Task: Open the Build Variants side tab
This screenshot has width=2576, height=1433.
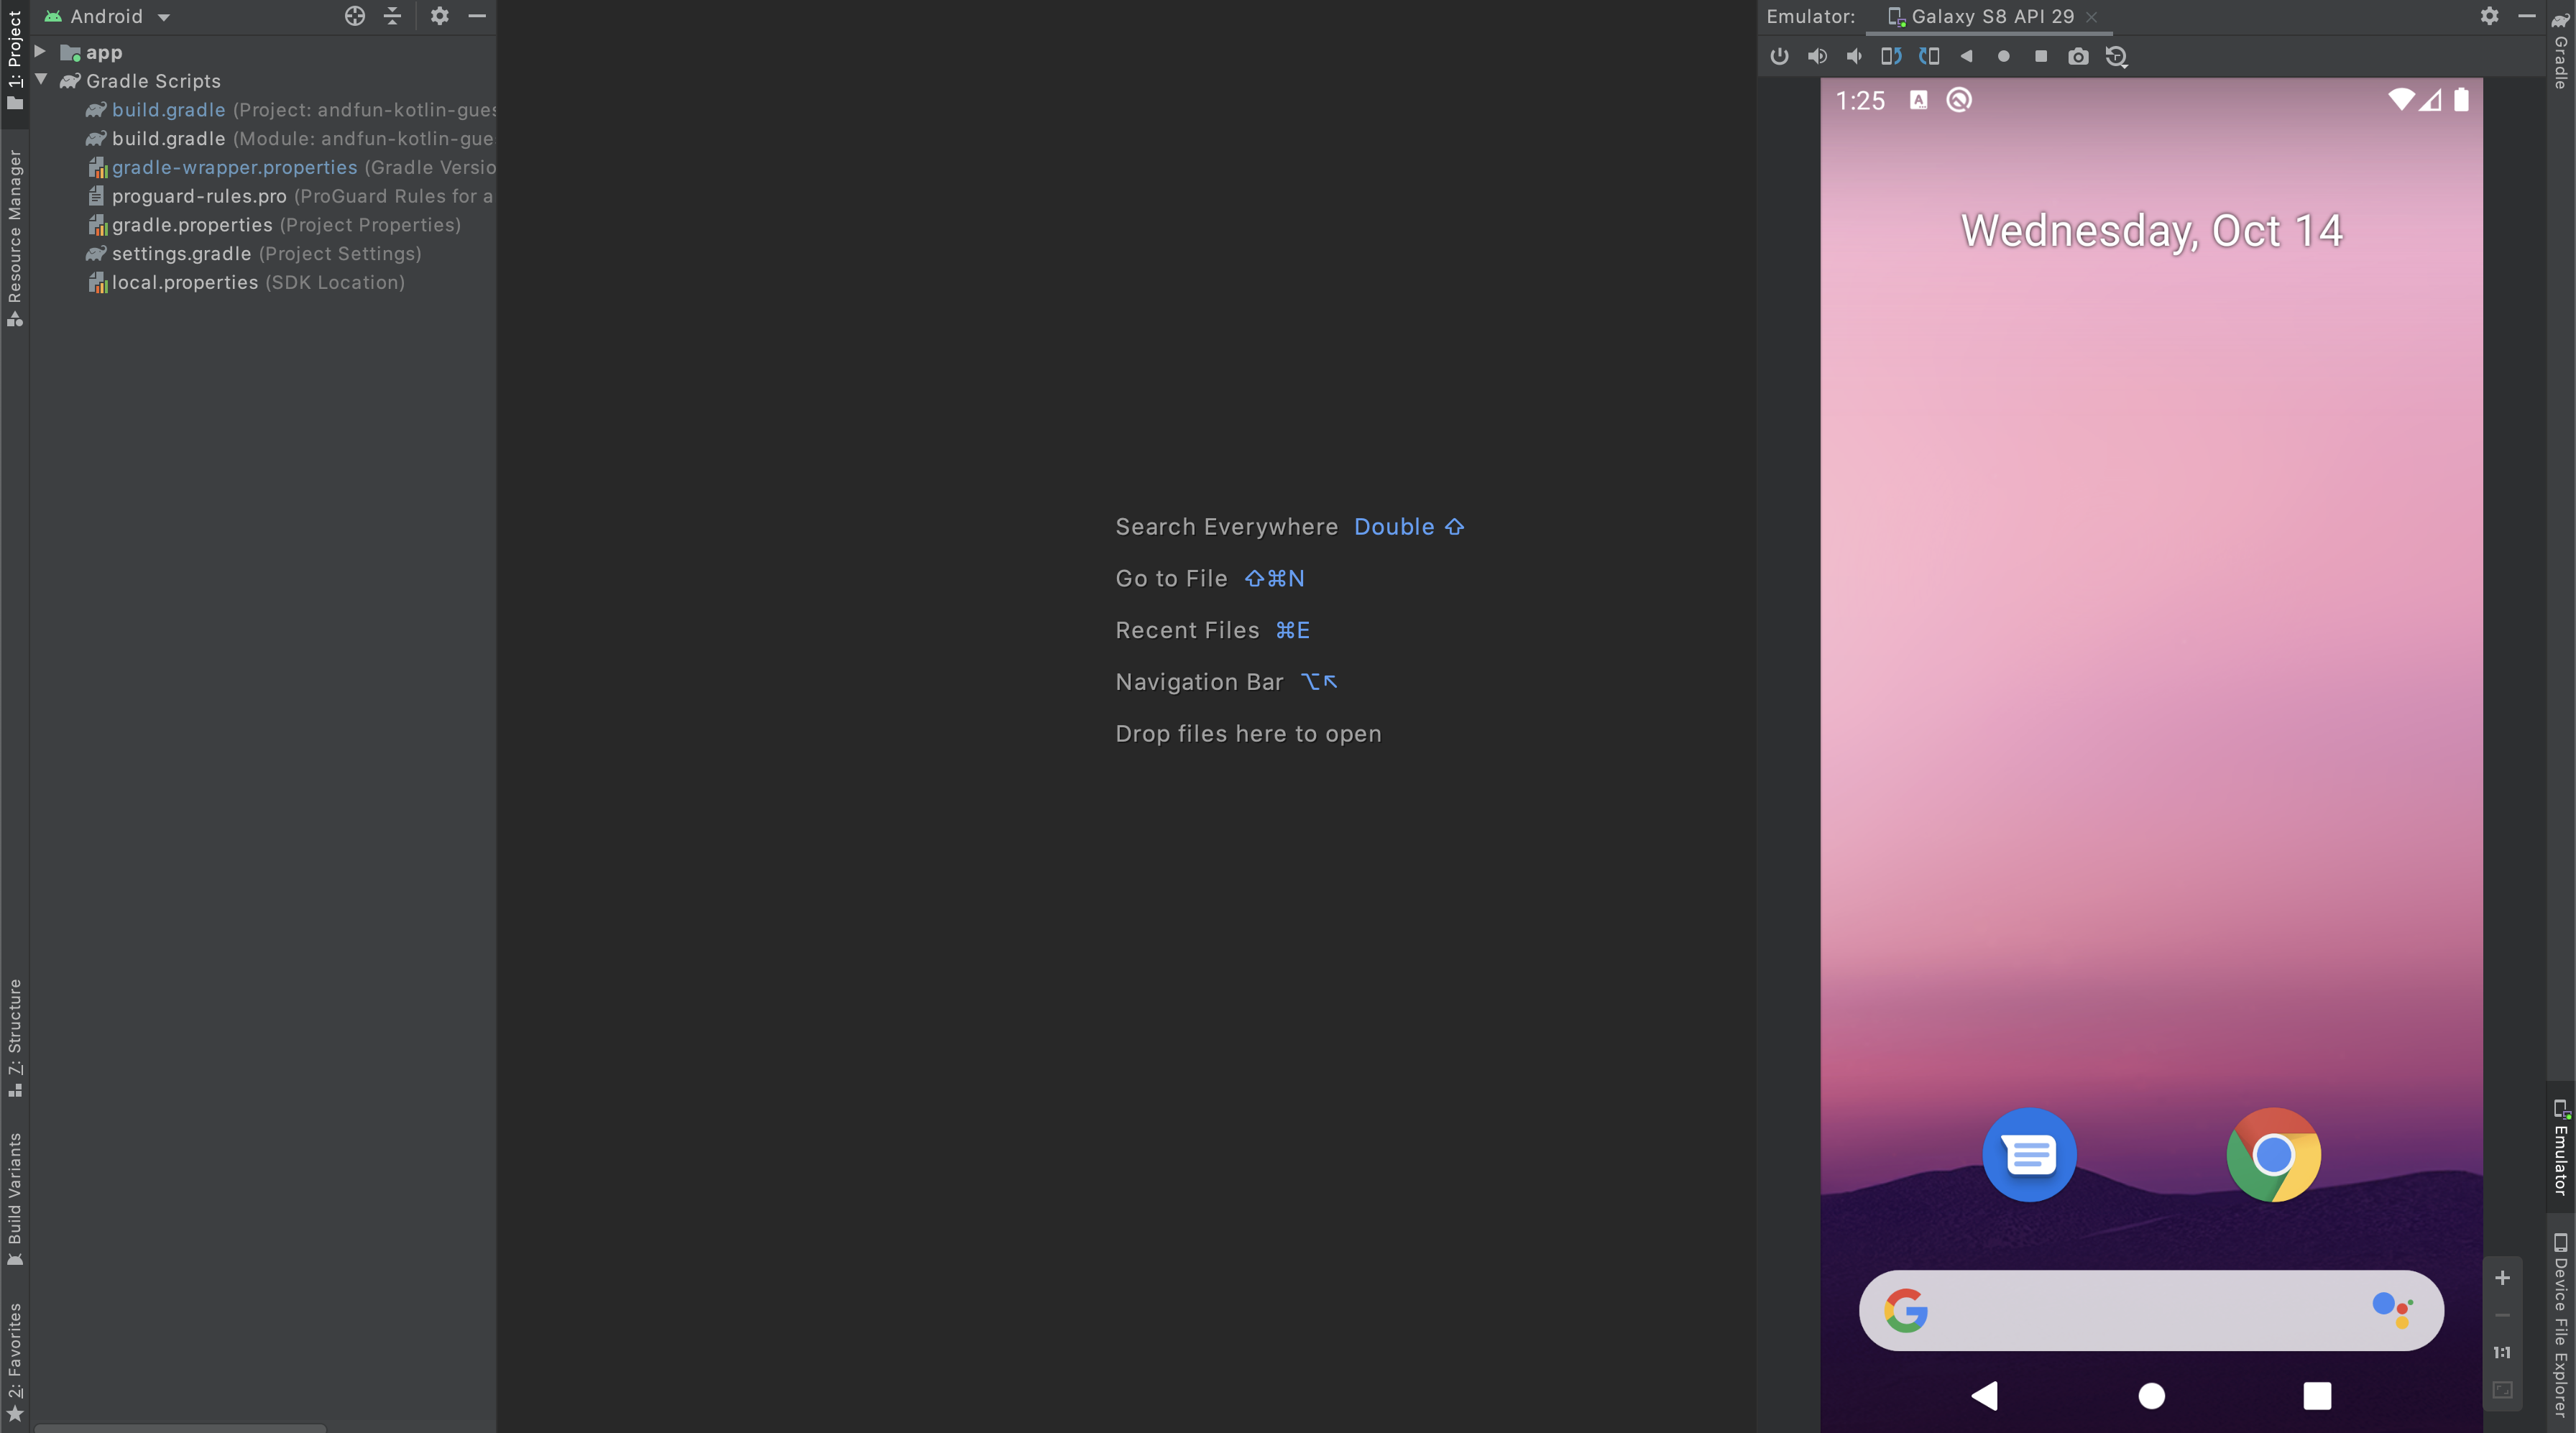Action: pyautogui.click(x=14, y=1199)
